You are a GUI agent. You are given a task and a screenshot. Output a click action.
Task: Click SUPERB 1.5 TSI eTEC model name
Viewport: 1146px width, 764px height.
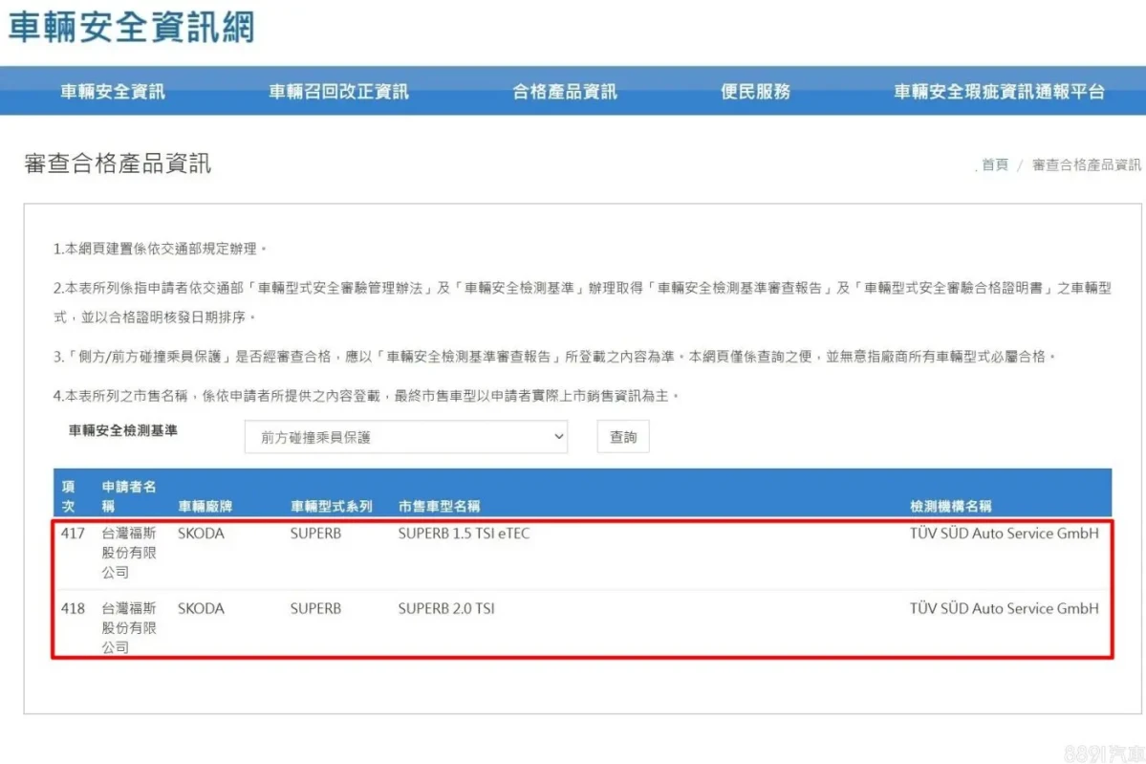(x=465, y=533)
